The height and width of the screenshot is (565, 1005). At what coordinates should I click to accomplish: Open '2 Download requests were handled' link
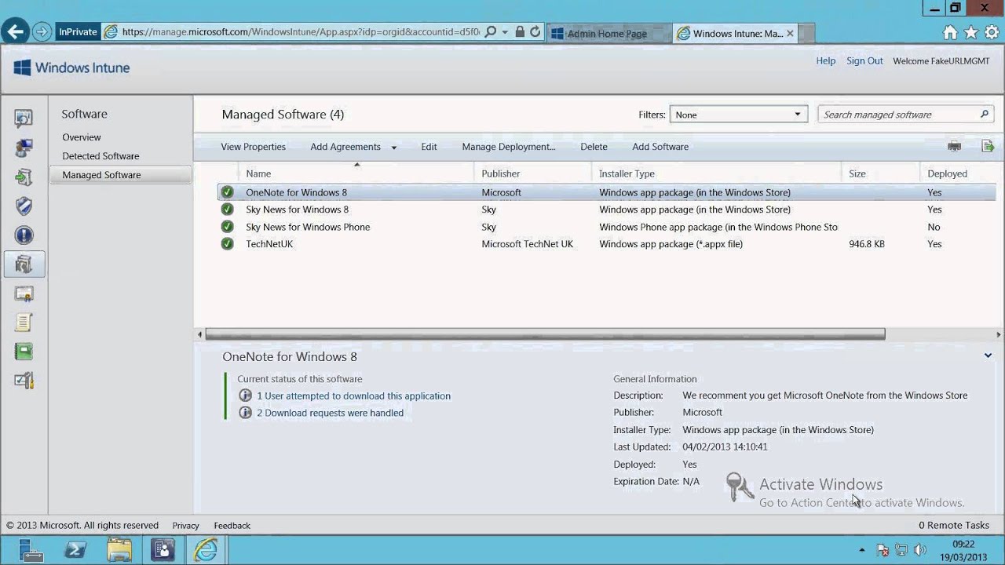click(x=330, y=413)
